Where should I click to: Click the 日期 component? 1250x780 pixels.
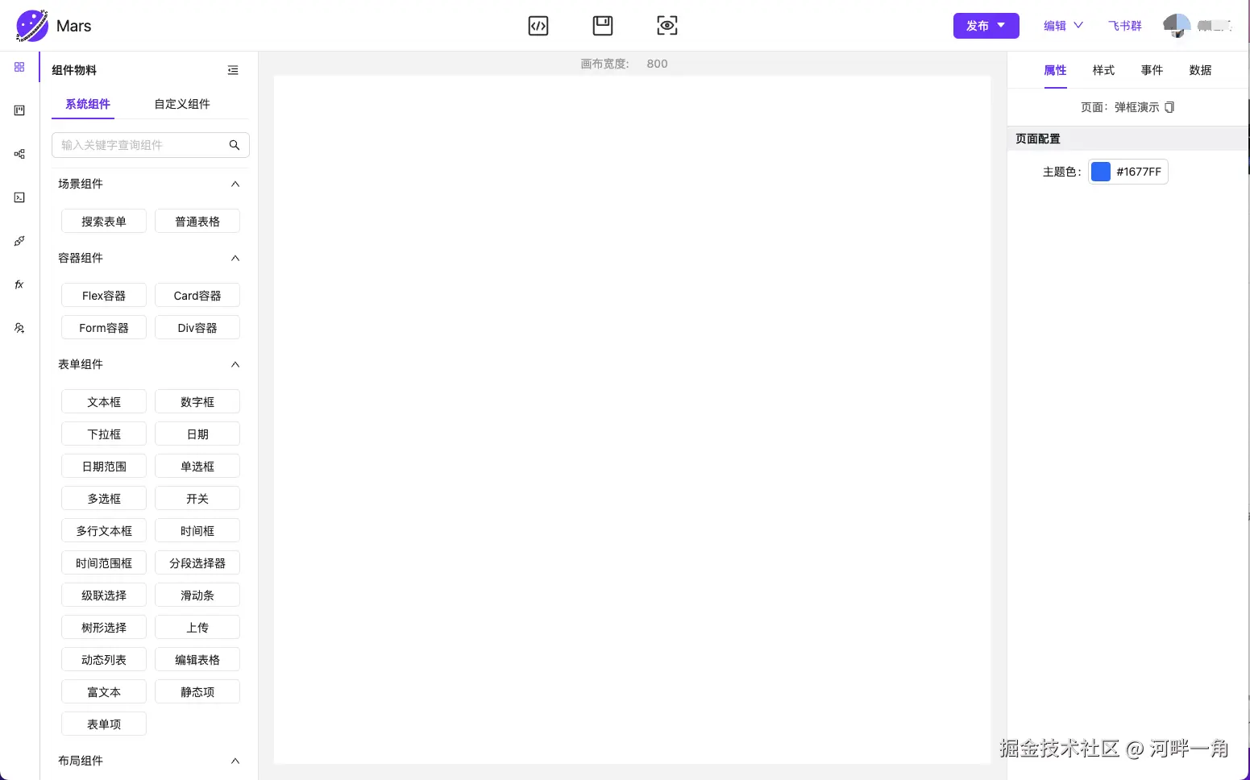click(x=197, y=434)
